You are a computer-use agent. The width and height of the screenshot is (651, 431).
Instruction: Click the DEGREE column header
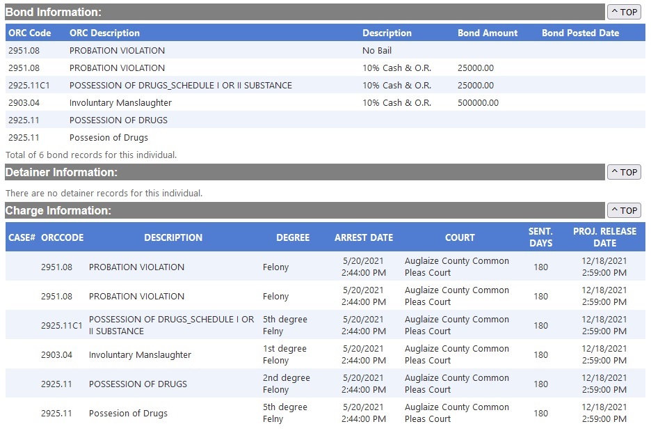(x=293, y=237)
